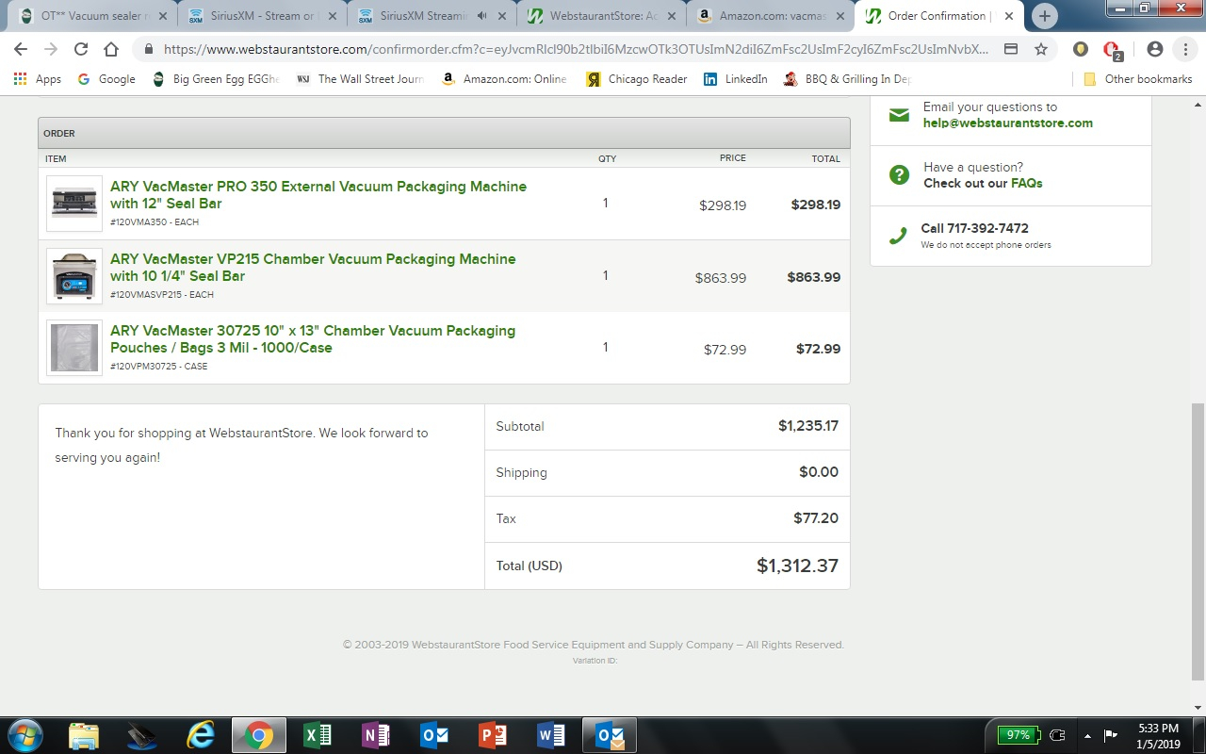
Task: Open the Windows Start menu
Action: pyautogui.click(x=25, y=735)
